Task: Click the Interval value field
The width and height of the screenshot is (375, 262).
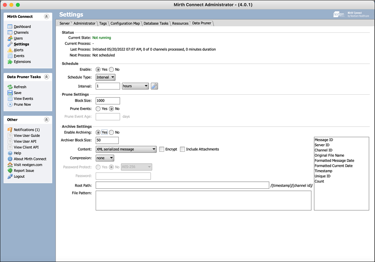Action: tap(108, 86)
